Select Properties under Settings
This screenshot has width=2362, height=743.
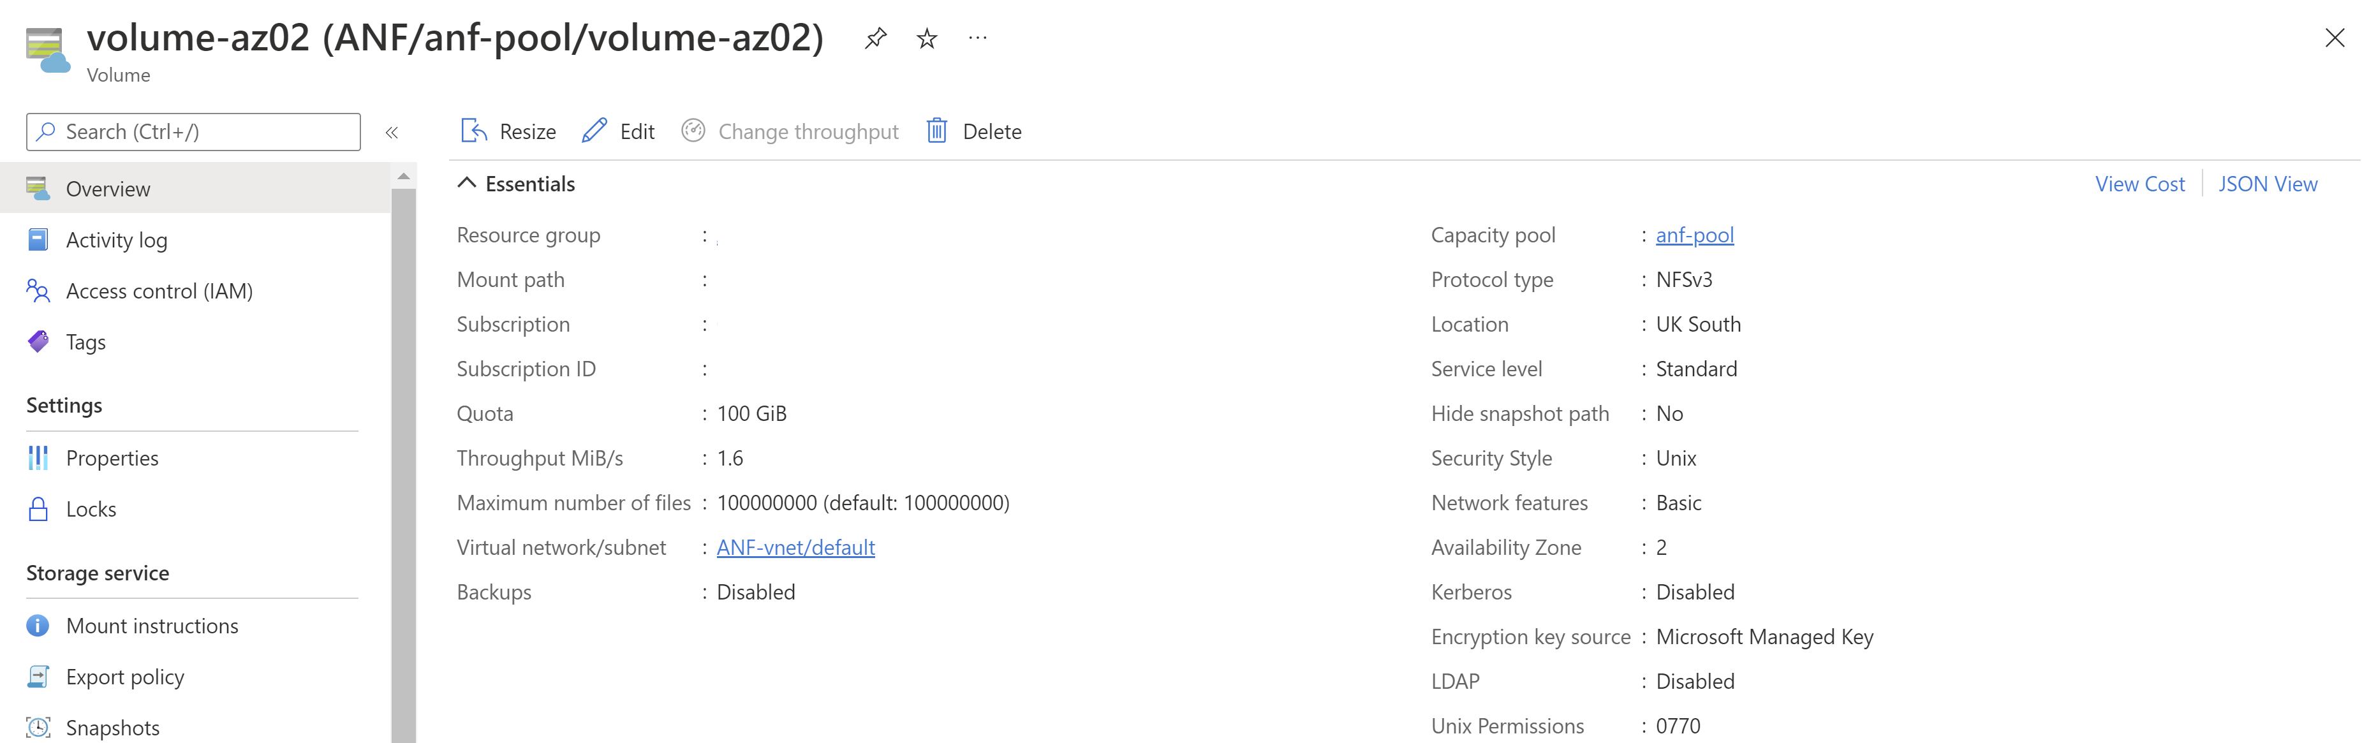112,458
